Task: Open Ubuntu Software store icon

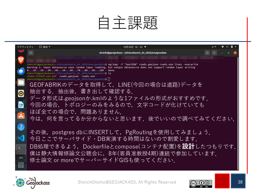Action: pyautogui.click(x=21, y=116)
